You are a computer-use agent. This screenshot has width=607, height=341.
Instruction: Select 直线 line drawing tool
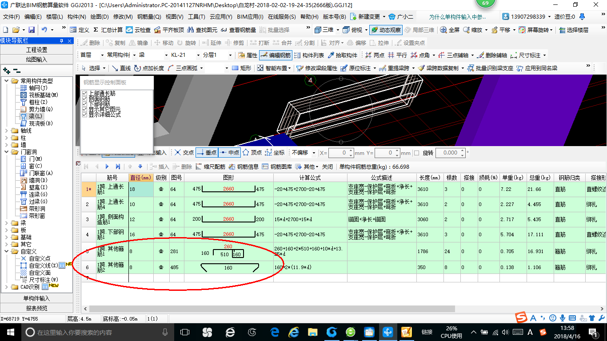(121, 68)
